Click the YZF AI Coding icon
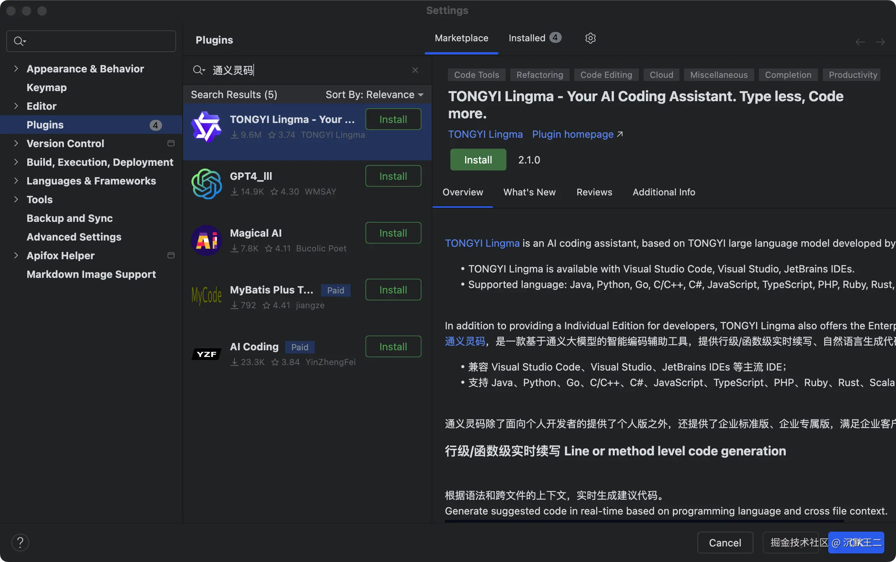Viewport: 896px width, 562px height. pyautogui.click(x=206, y=354)
